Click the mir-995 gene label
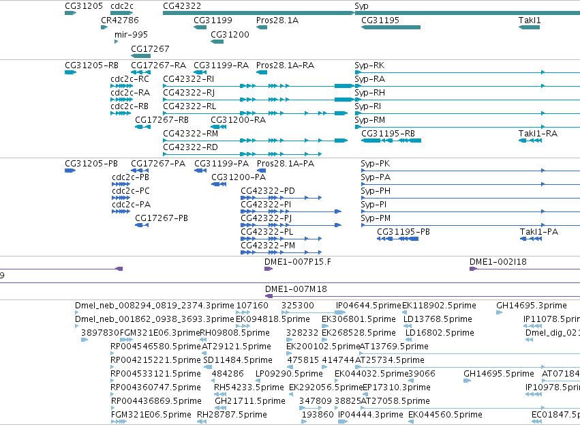580x425 pixels. tap(131, 34)
